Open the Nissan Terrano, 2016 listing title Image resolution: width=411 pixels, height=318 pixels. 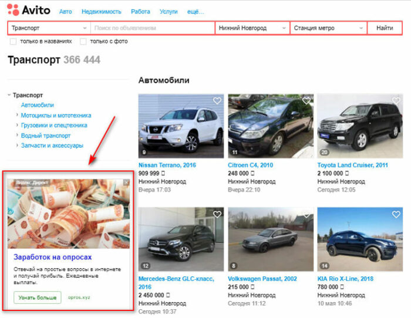167,165
